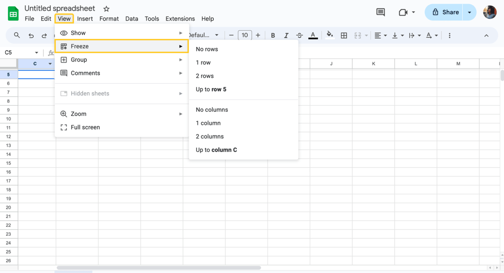Select Freeze 1 row option

tap(203, 62)
